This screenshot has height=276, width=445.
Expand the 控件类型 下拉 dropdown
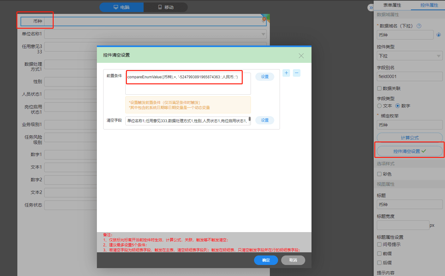[x=410, y=56]
